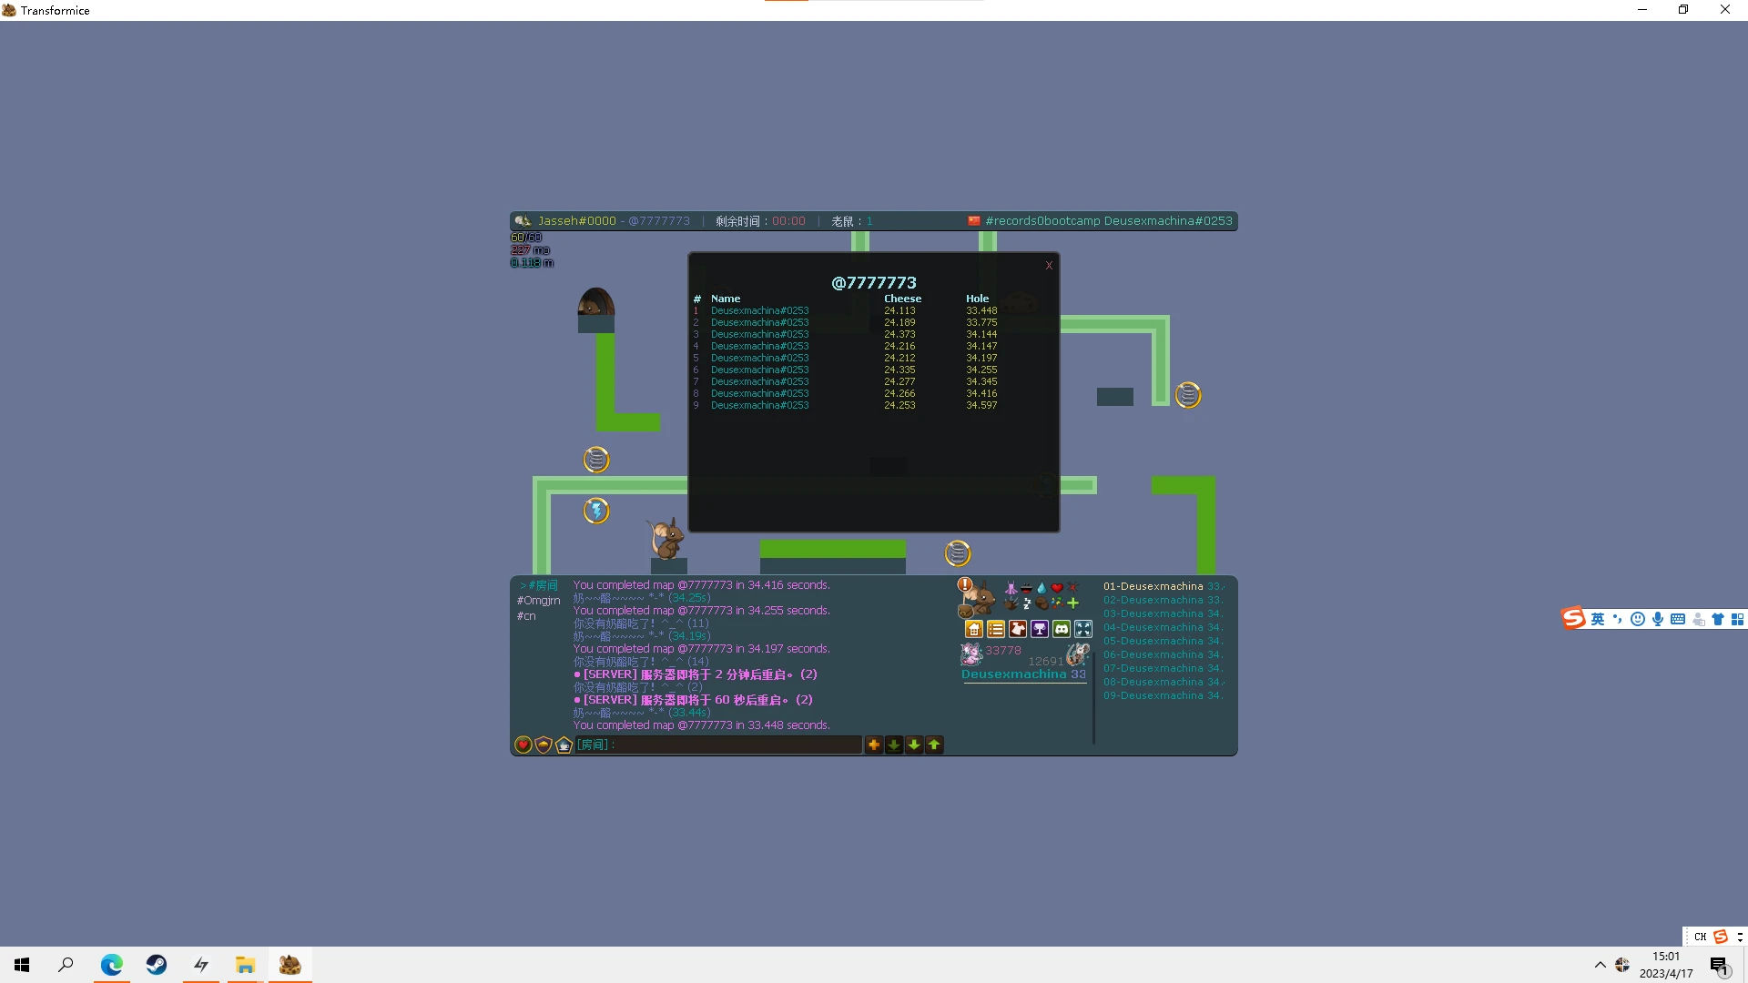Screen dimensions: 1748x983
Task: Click the orange plus chat button
Action: (x=874, y=745)
